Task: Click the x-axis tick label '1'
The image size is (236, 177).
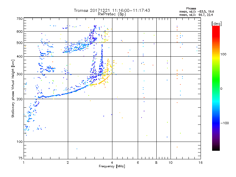Action: (24, 163)
